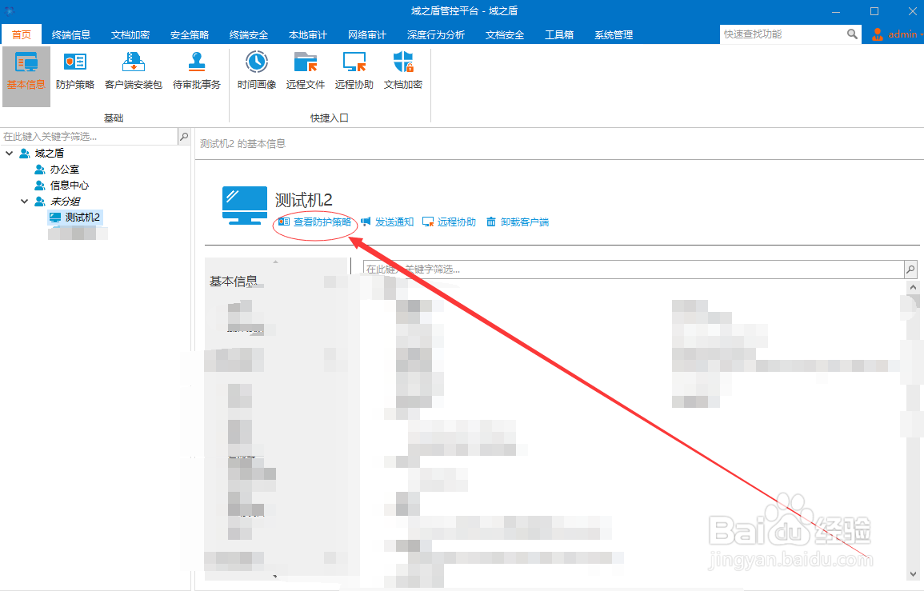
Task: Click the info filter search icon
Action: tap(910, 270)
